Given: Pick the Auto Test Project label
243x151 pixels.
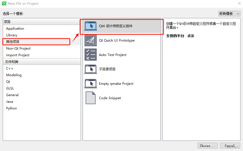Looking at the screenshot, I should coord(112,55).
